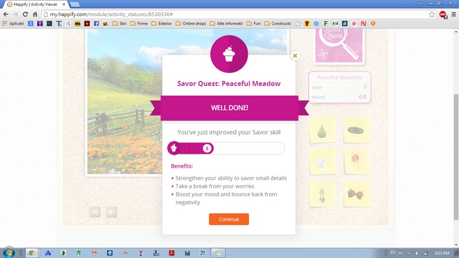The width and height of the screenshot is (459, 258).
Task: Expand the Constructii bookmarks folder
Action: pos(278,24)
